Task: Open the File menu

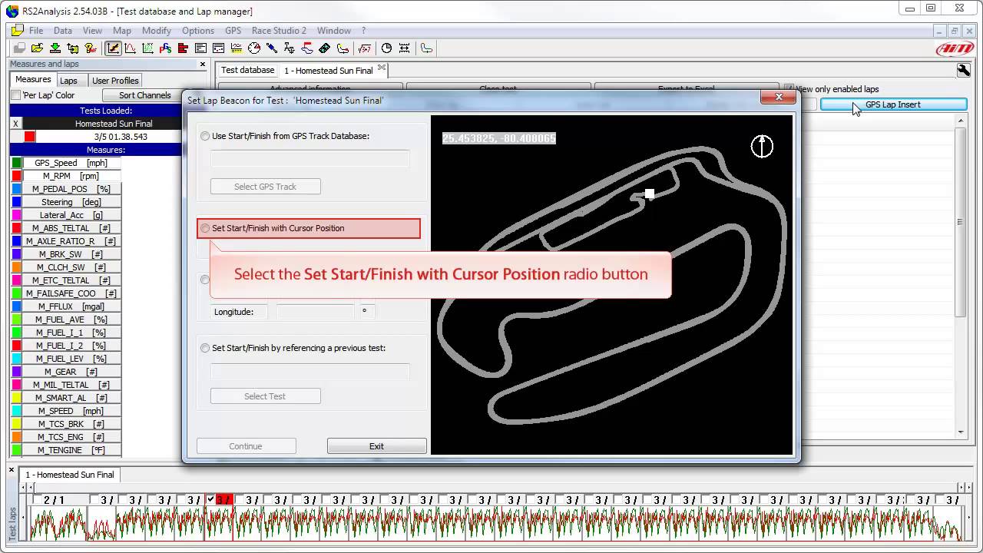Action: (36, 31)
